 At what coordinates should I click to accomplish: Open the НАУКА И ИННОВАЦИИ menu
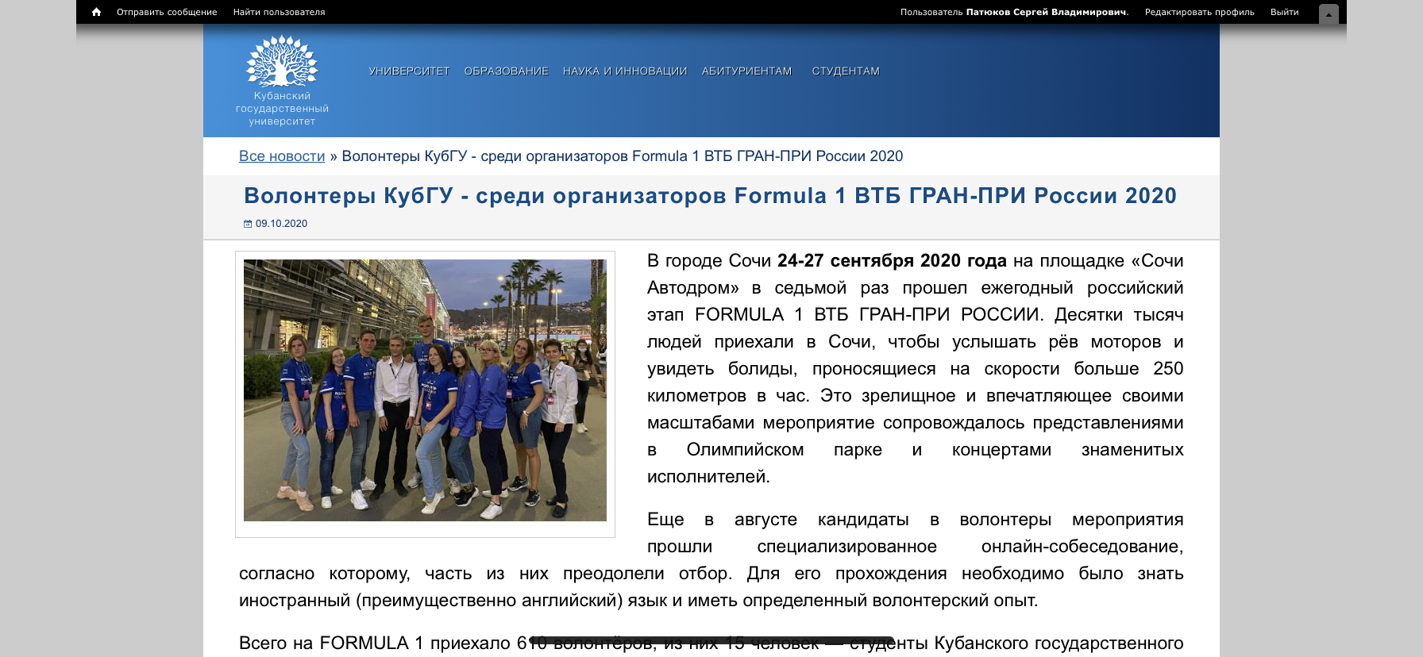click(x=625, y=71)
